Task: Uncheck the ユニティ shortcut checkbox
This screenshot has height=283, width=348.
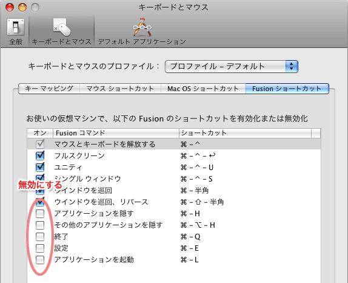Action: pyautogui.click(x=40, y=167)
